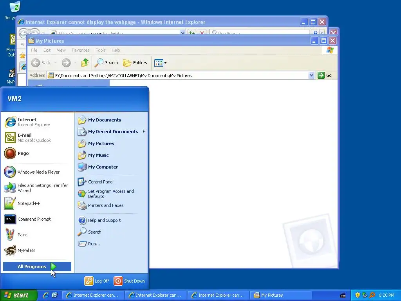401x301 pixels.
Task: Click the taskbar clock
Action: 386,295
